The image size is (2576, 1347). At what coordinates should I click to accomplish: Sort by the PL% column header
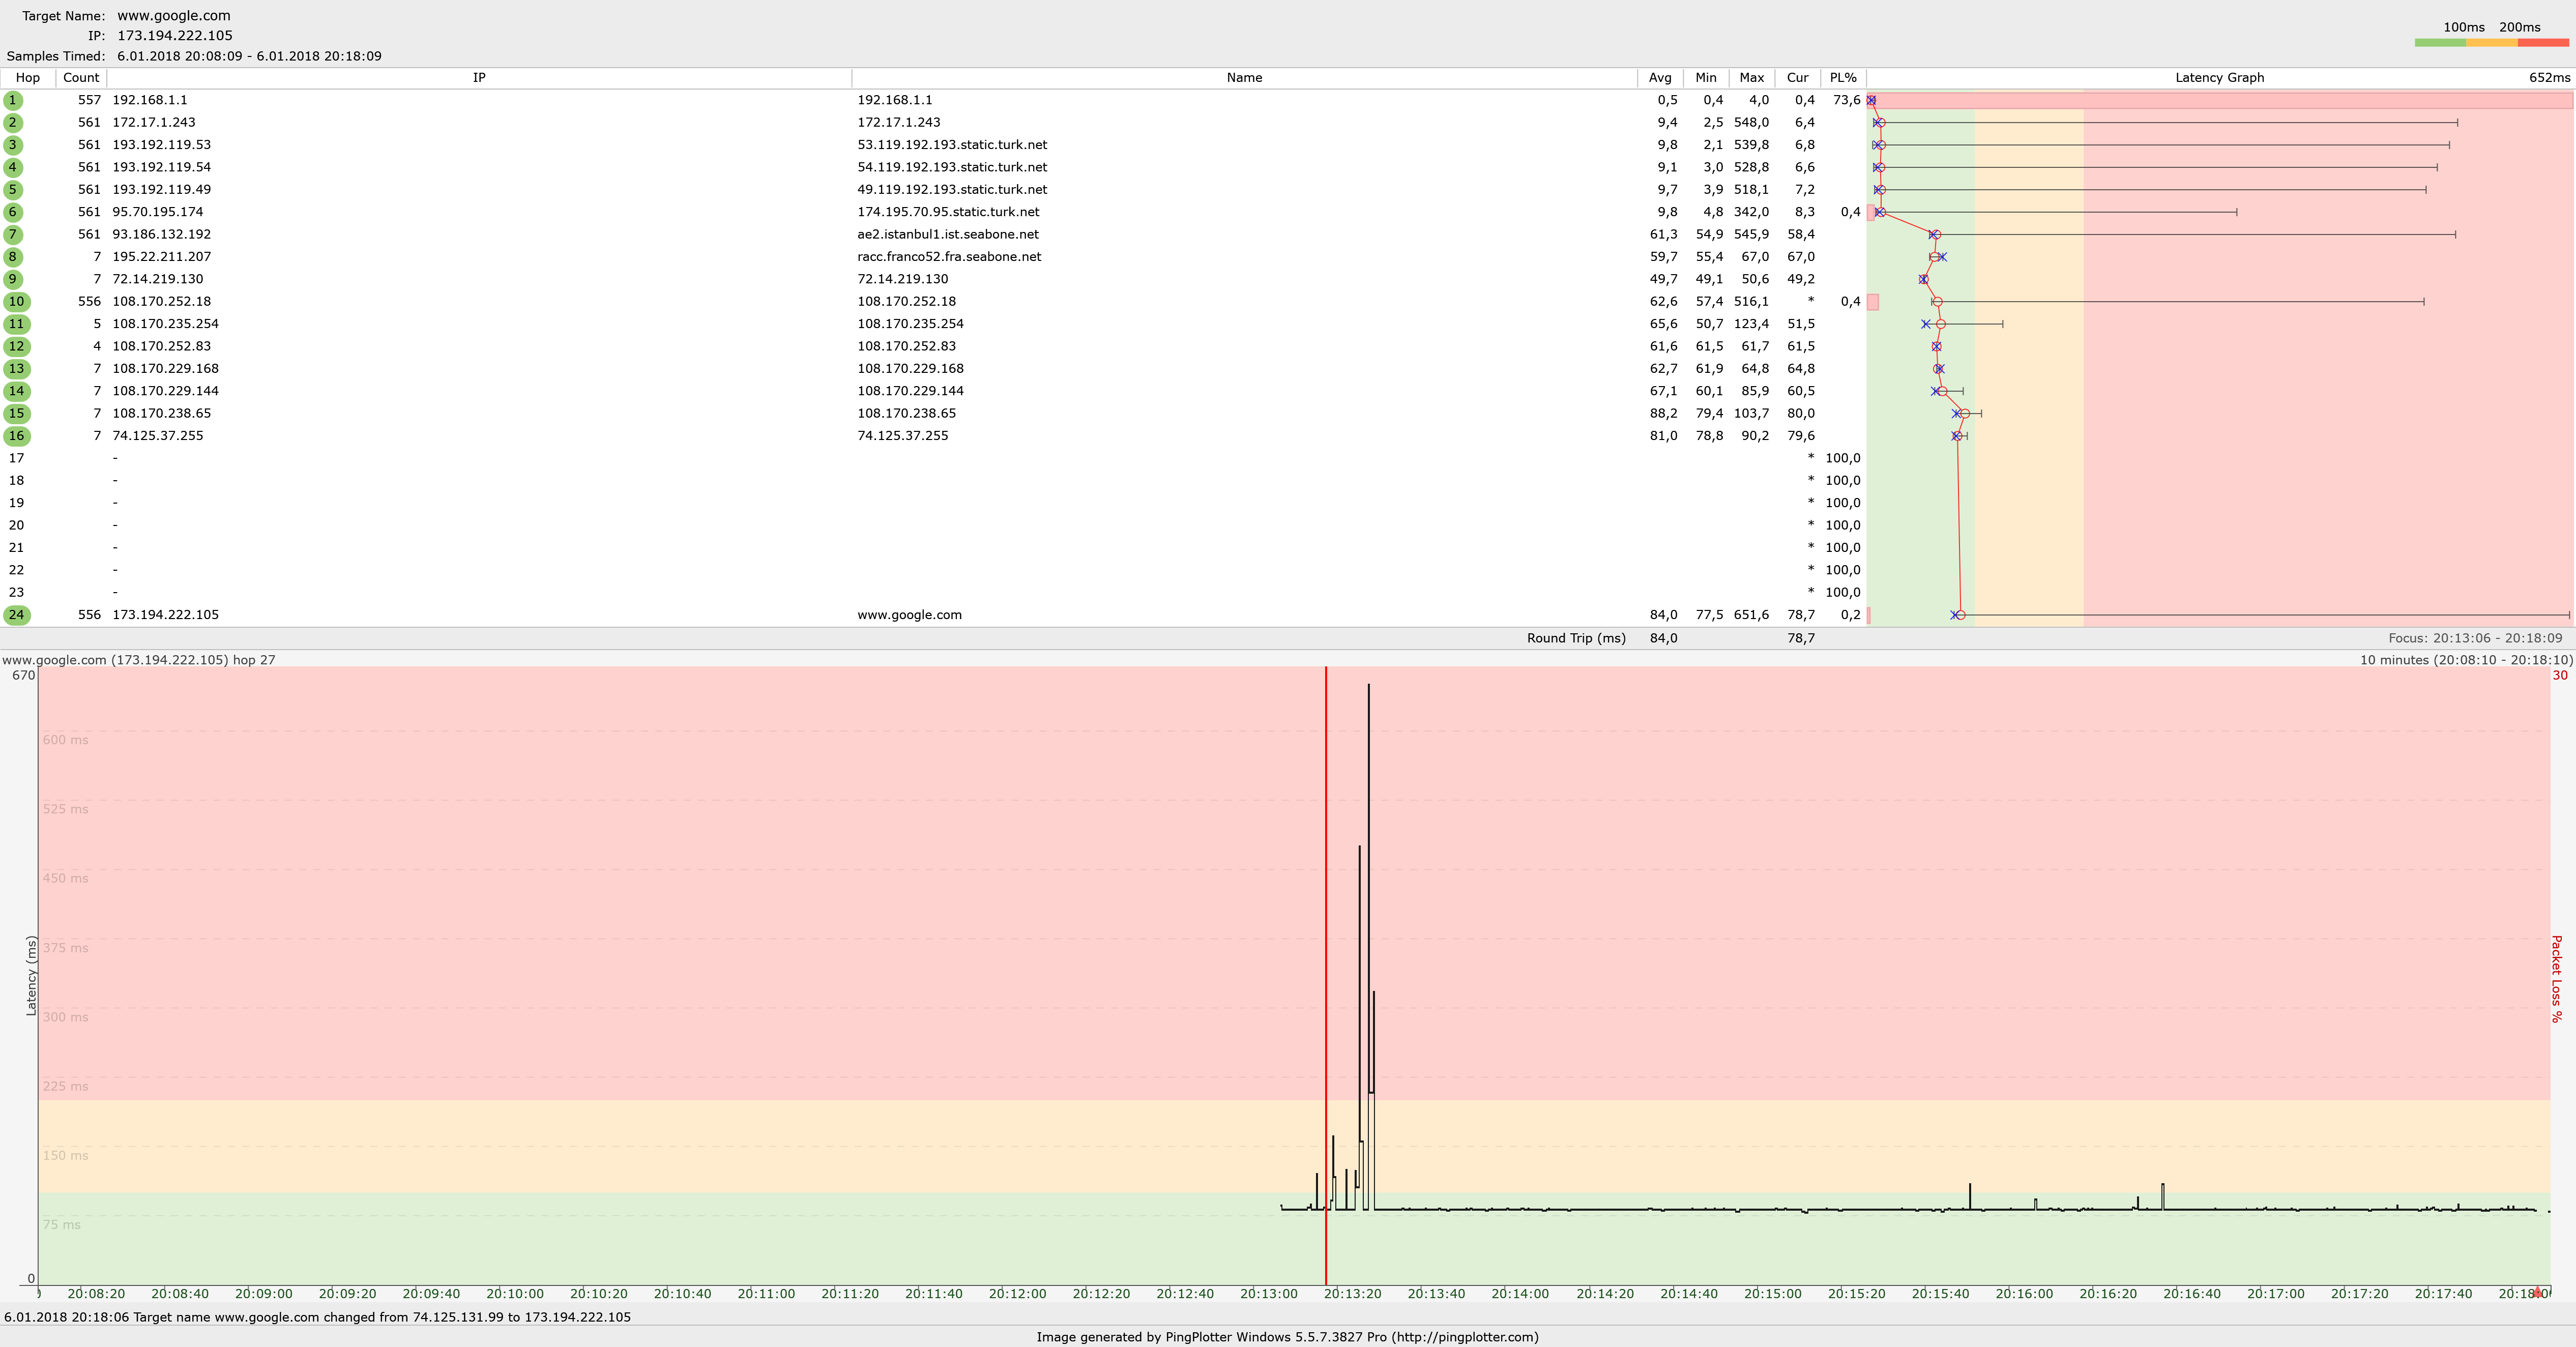[1842, 78]
